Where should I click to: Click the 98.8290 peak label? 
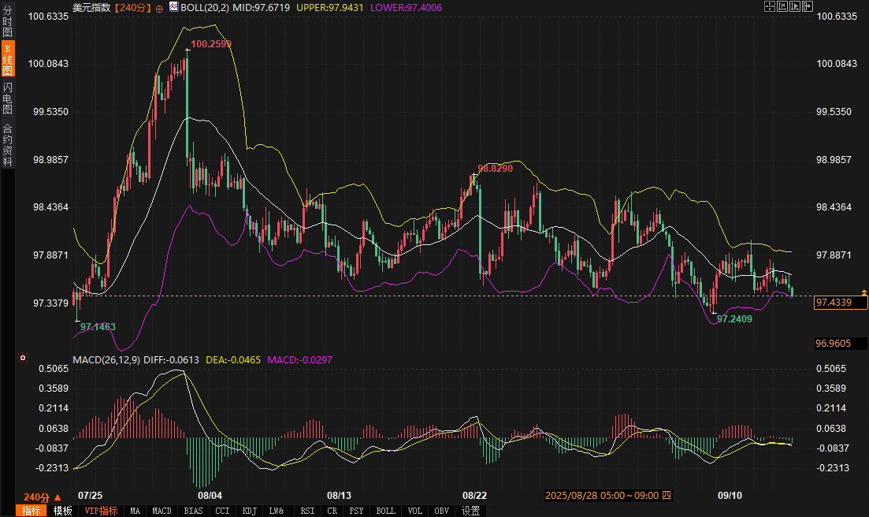tap(495, 169)
